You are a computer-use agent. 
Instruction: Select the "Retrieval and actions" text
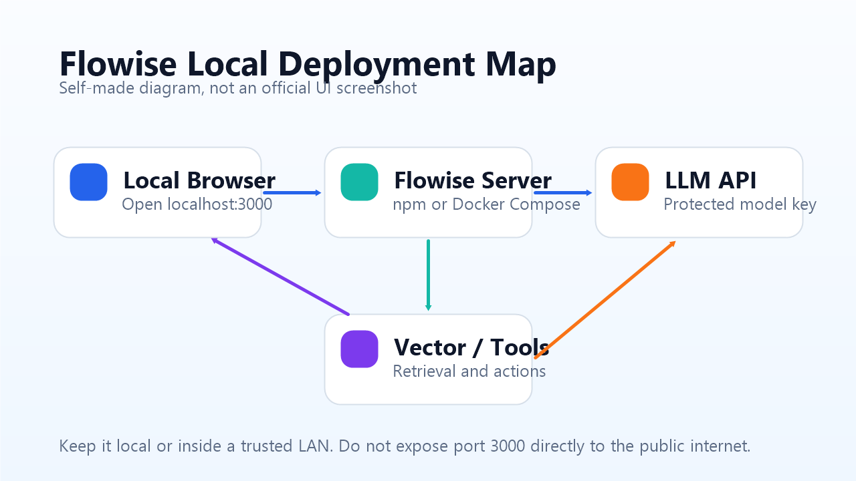point(469,371)
